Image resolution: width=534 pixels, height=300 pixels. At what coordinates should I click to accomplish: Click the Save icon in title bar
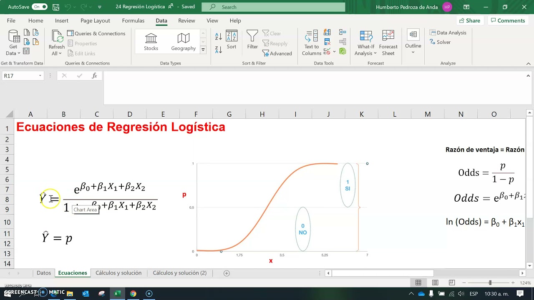point(55,7)
